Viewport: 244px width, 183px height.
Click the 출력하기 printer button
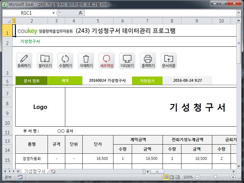pos(148,61)
